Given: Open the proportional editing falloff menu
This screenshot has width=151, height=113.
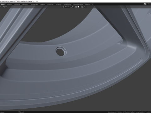Looking at the screenshot, I should coord(85,7).
